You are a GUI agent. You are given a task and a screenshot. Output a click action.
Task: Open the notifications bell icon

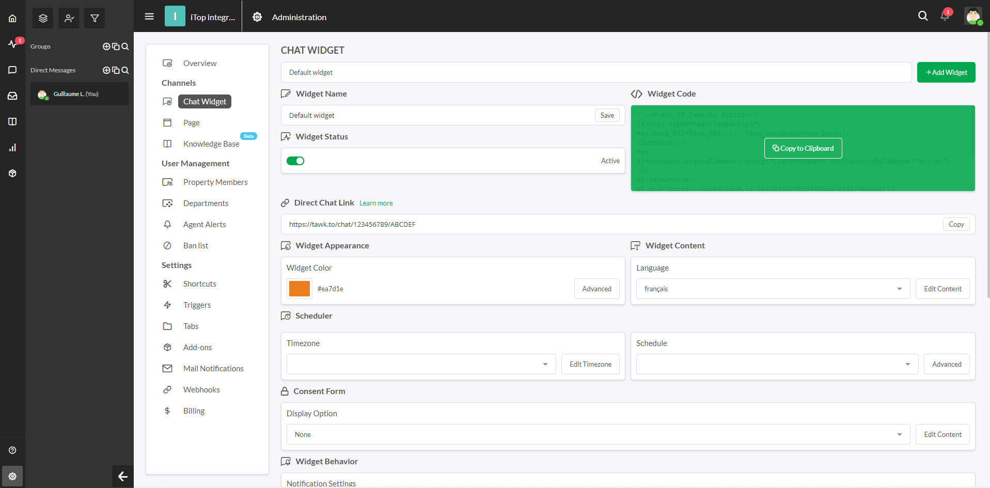click(x=945, y=16)
